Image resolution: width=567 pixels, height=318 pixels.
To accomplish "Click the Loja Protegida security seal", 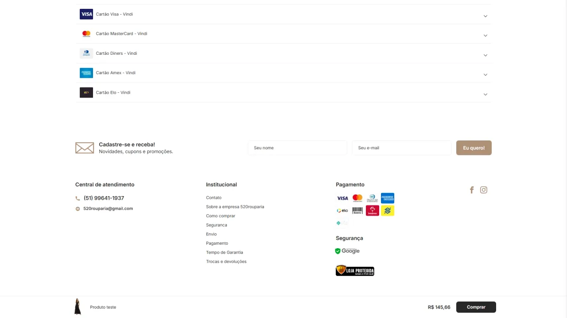I will 355,270.
